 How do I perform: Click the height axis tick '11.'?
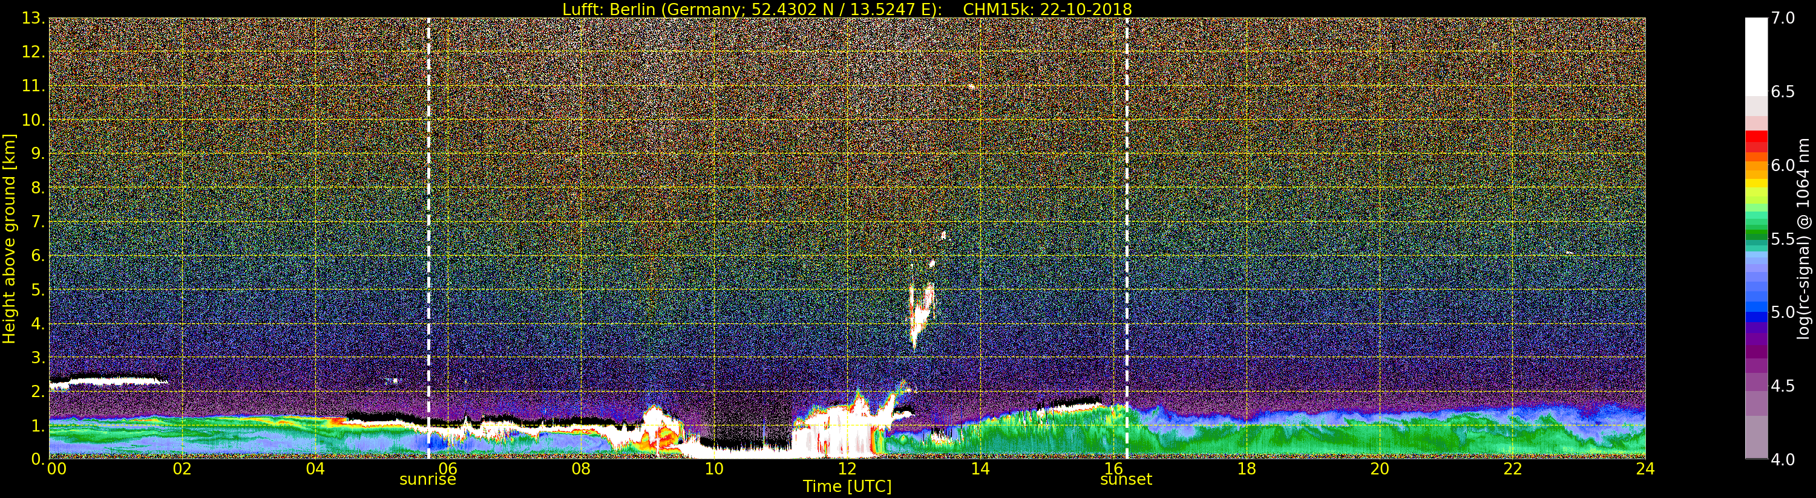click(x=33, y=86)
